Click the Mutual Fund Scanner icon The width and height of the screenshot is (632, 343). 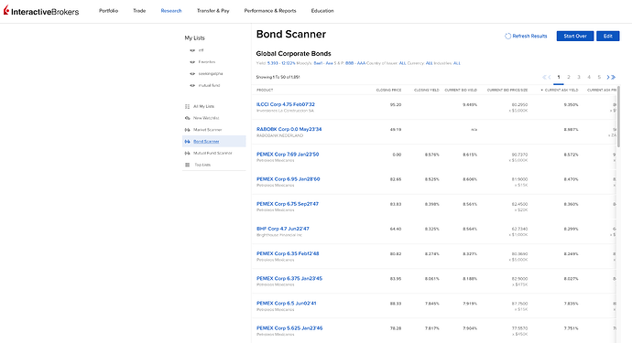pos(187,154)
